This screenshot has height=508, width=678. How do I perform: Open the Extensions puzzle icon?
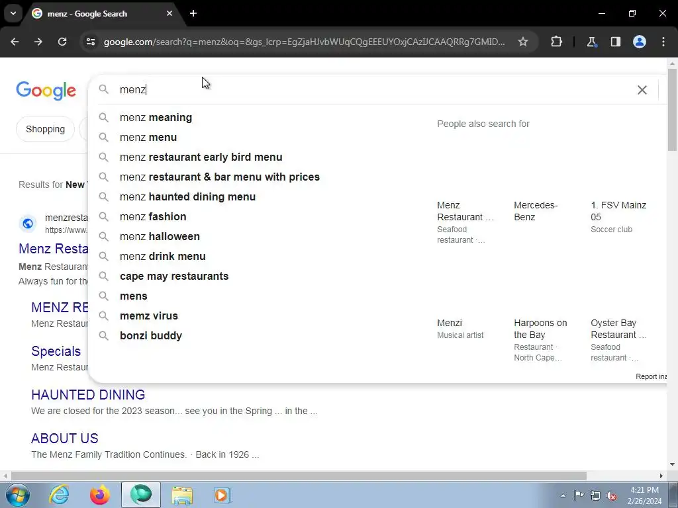556,42
